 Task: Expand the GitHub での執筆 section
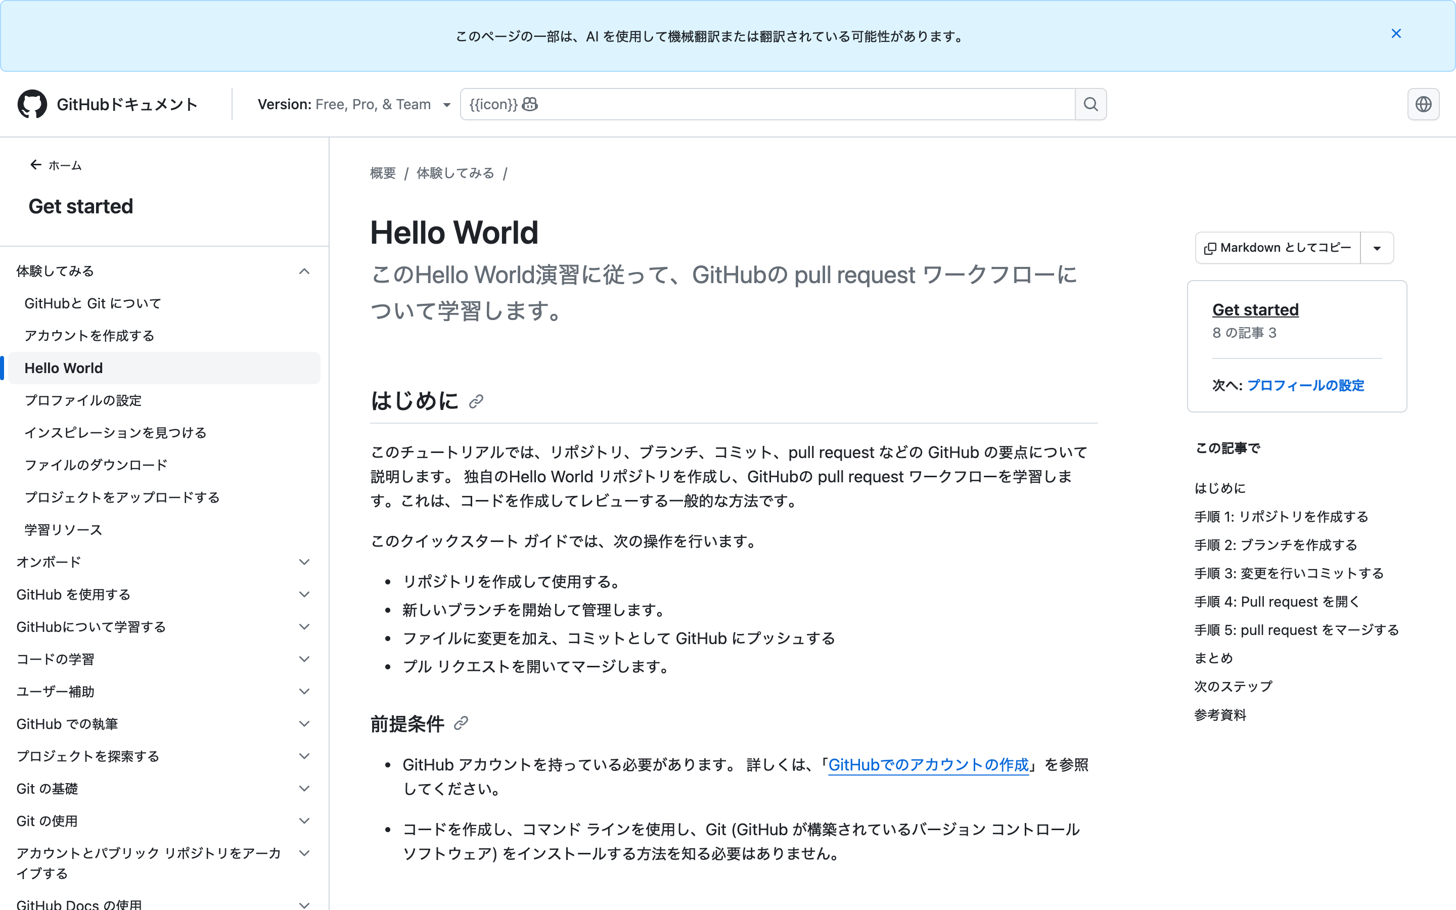(304, 724)
